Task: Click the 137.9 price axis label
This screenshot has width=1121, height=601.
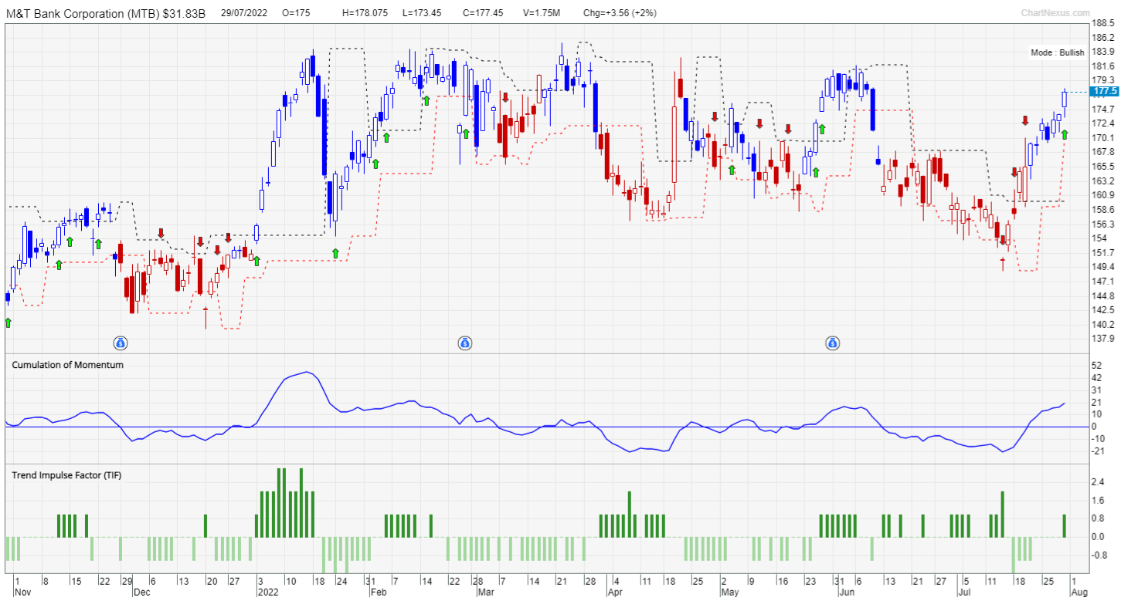Action: (1102, 339)
